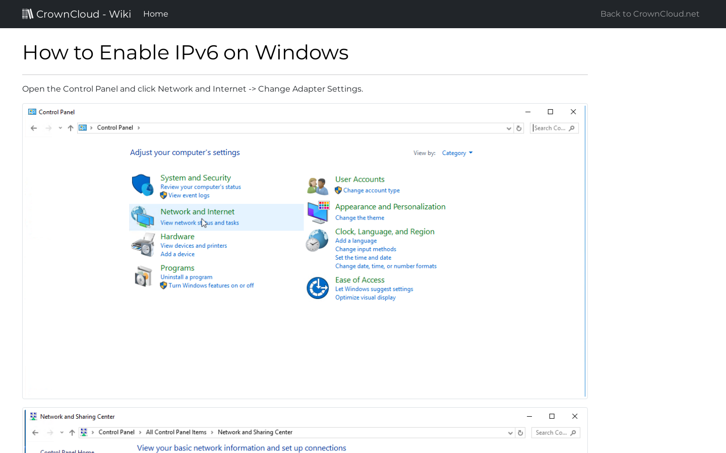This screenshot has width=726, height=453.
Task: Click Network and Sharing Center breadcrumb
Action: (255, 432)
